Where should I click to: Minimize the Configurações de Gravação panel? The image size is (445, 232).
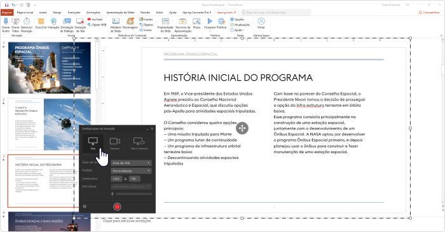tap(147, 129)
